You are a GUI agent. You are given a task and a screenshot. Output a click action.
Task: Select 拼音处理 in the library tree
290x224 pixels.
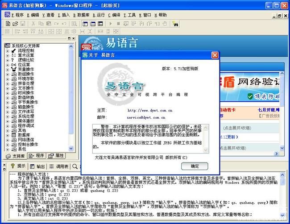(x=26, y=83)
